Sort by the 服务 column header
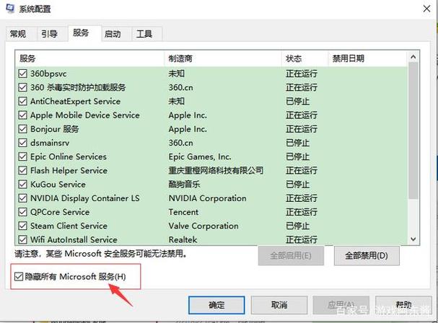438x323 pixels. (x=89, y=58)
